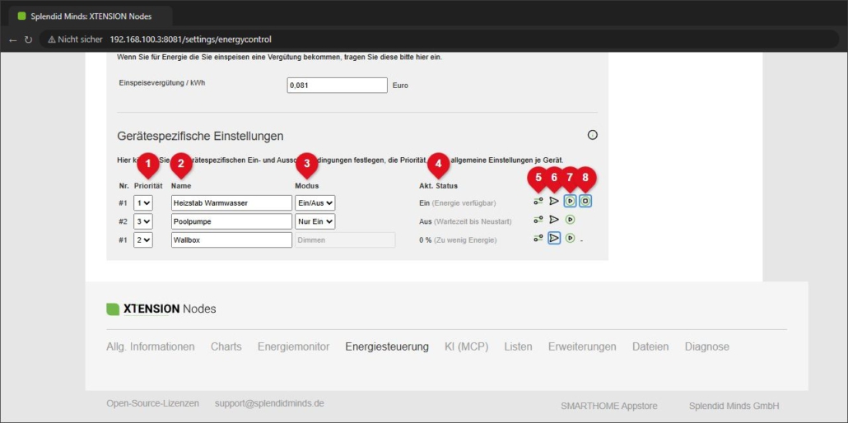Screen dimensions: 848x423
Task: Open 'Nur Ein' mode dropdown for Poolpumpe
Action: (x=315, y=221)
